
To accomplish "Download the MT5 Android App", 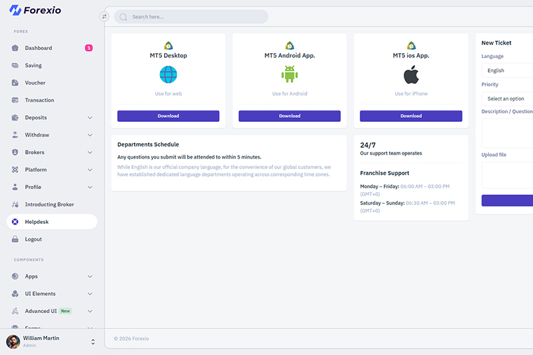I will [x=290, y=116].
